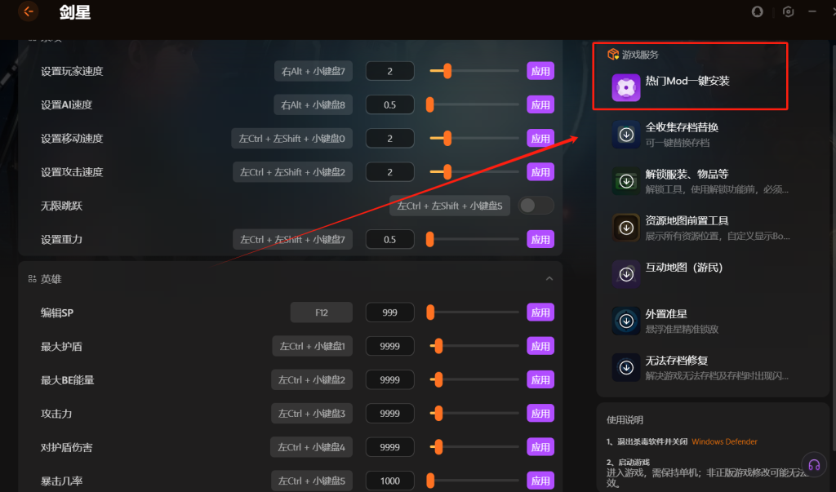Click 应用 button for 最大护盾

[x=540, y=346]
